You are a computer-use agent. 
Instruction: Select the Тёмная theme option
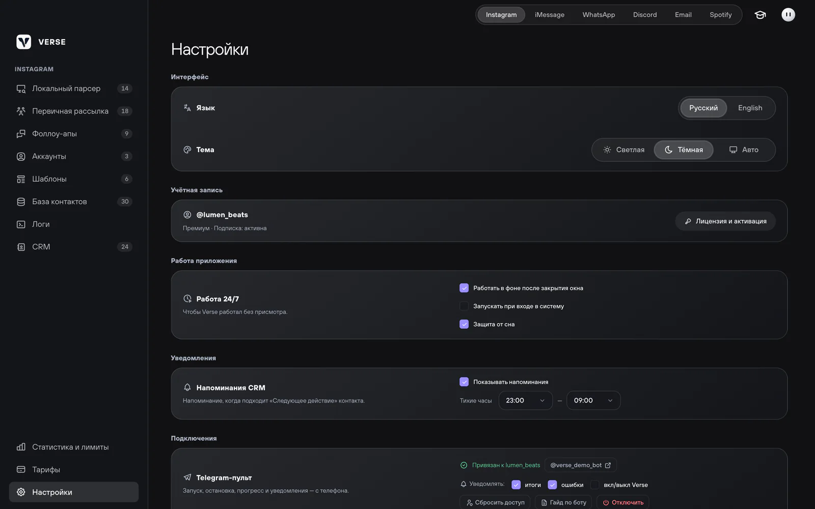[x=684, y=150]
